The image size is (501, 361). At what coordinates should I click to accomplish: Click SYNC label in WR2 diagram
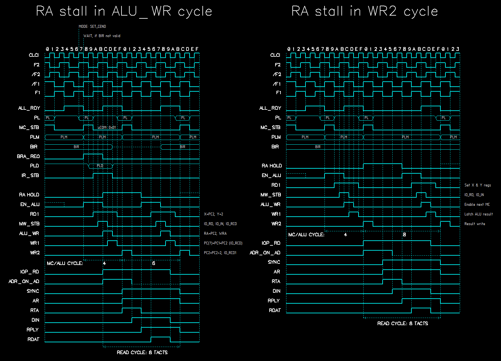click(x=274, y=262)
